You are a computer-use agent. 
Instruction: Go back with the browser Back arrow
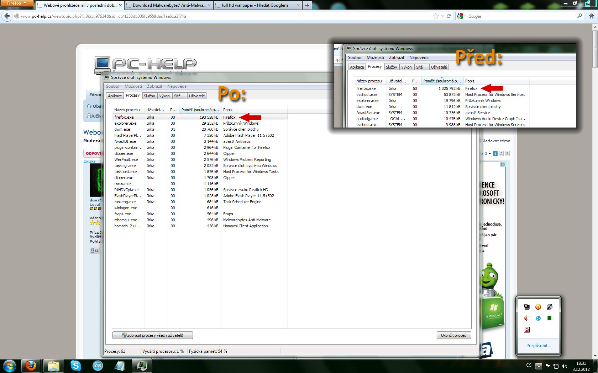[7, 16]
